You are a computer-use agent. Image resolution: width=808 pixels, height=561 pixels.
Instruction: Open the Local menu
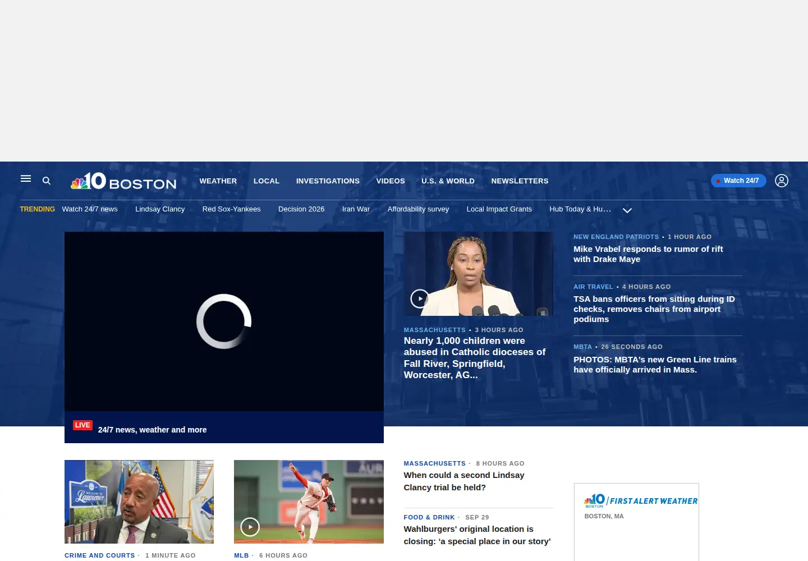click(x=267, y=181)
